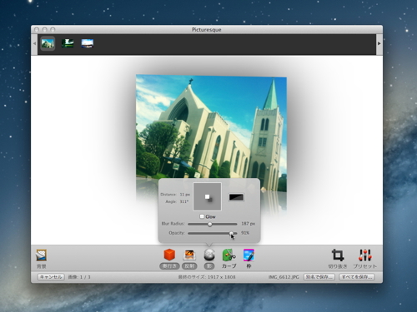Enable the Glow checkbox

(x=202, y=216)
